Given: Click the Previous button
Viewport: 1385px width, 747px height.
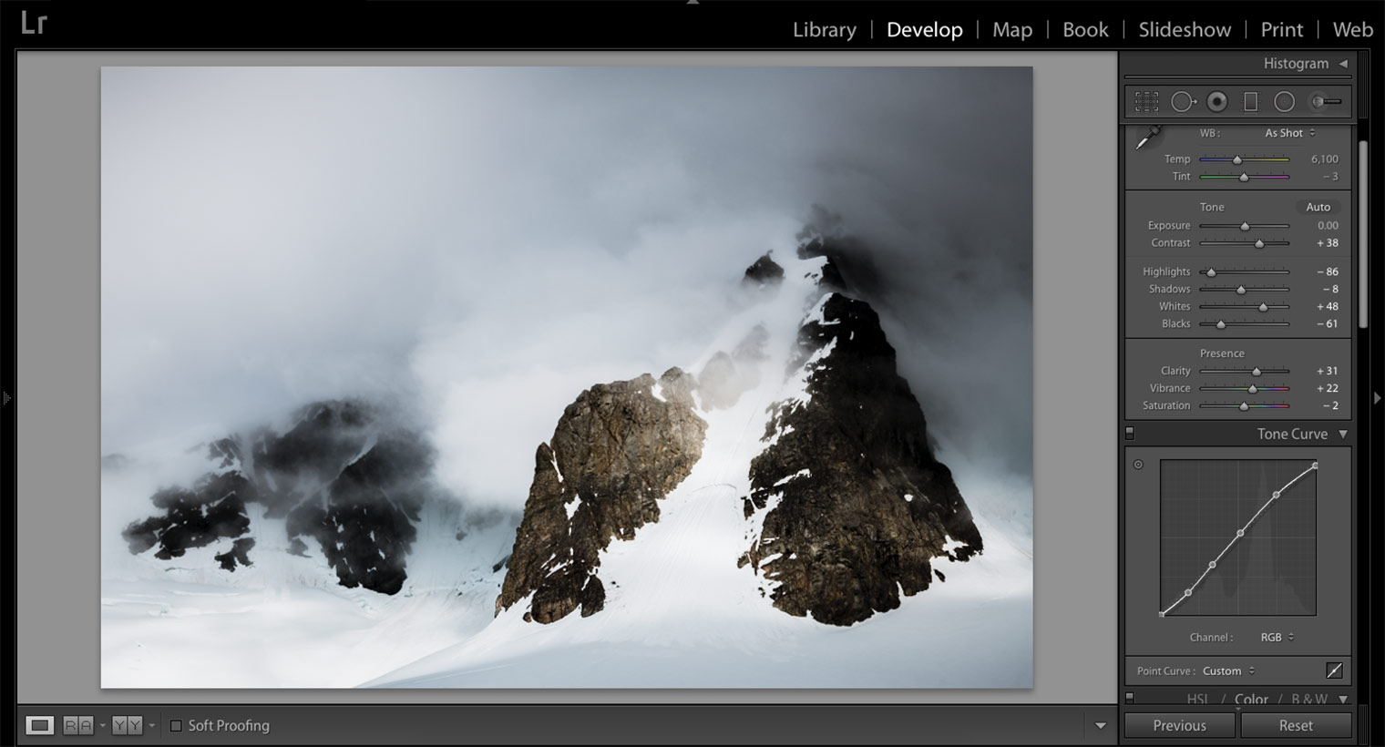Looking at the screenshot, I should tap(1178, 725).
